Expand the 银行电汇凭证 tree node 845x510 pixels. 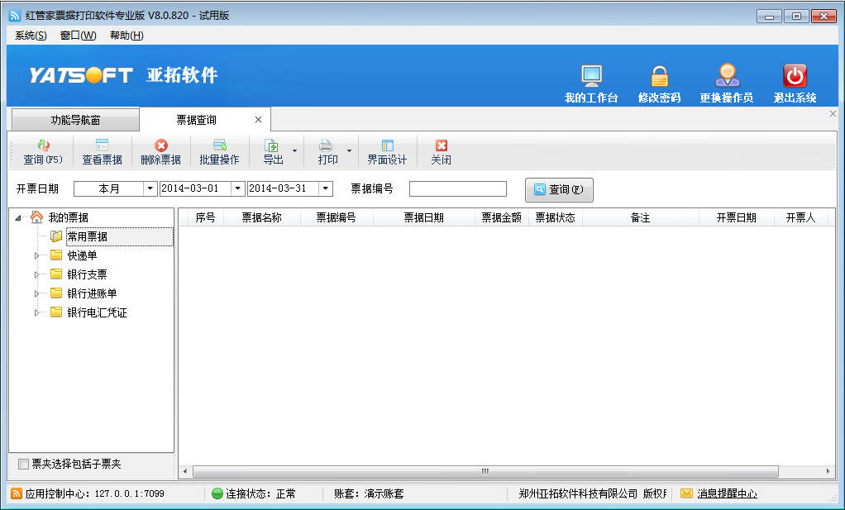pos(36,313)
